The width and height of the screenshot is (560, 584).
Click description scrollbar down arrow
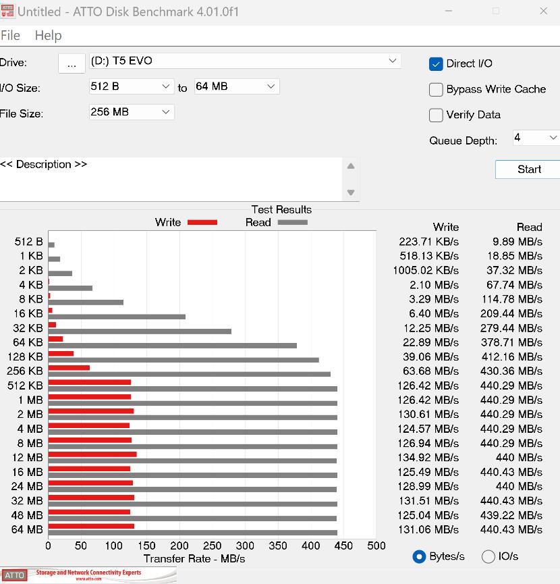click(x=351, y=192)
